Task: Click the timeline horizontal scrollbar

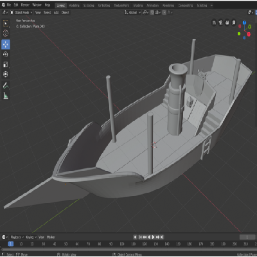Action: [x=128, y=249]
